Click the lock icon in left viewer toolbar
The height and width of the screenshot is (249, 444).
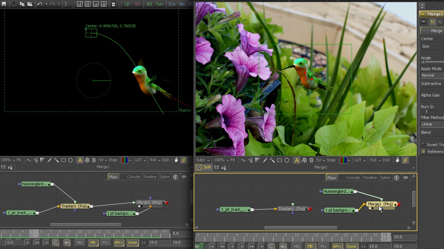click(176, 160)
